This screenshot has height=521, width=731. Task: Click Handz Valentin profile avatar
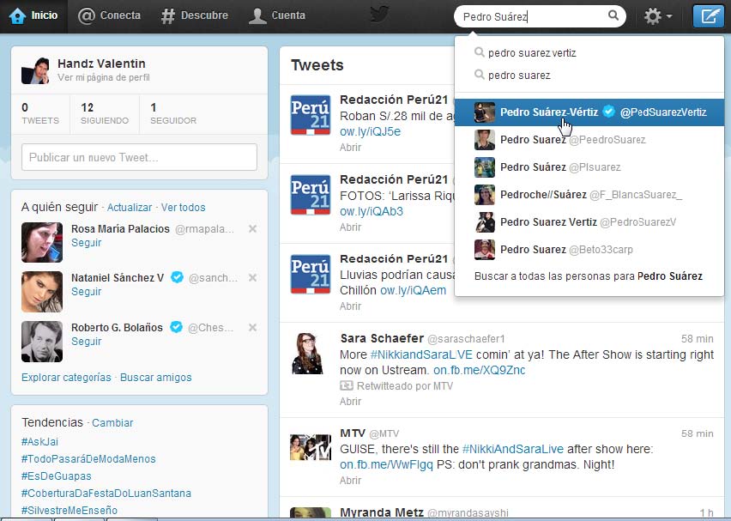35,70
